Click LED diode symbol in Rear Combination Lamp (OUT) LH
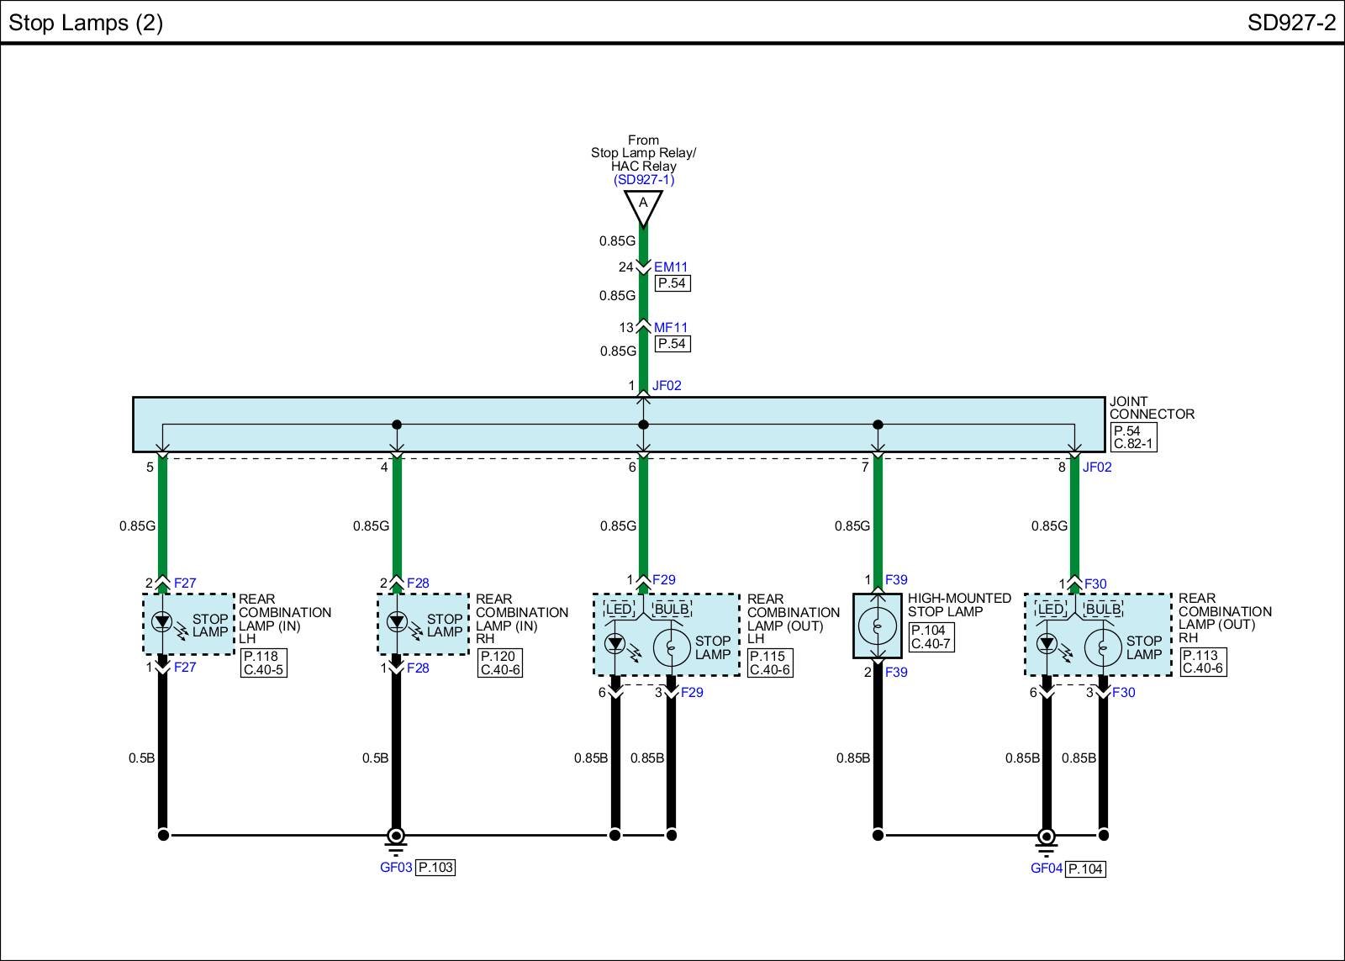Screen dimensions: 1345x961 pyautogui.click(x=615, y=645)
